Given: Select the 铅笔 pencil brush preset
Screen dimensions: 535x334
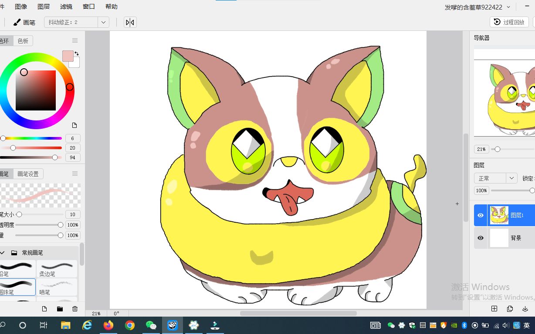Looking at the screenshot, I should coord(17,269).
